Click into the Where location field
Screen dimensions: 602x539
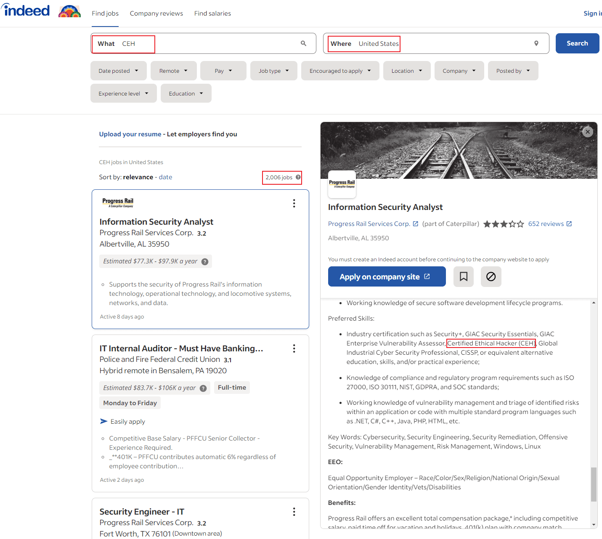[436, 43]
